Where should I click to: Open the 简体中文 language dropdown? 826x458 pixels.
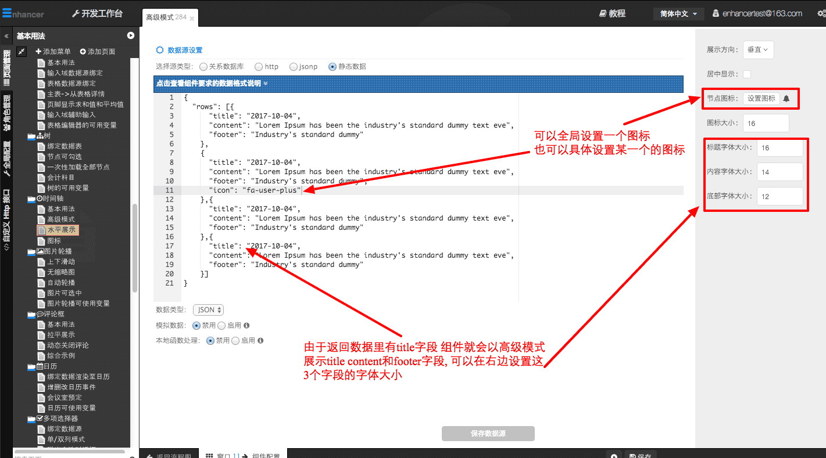[x=678, y=14]
